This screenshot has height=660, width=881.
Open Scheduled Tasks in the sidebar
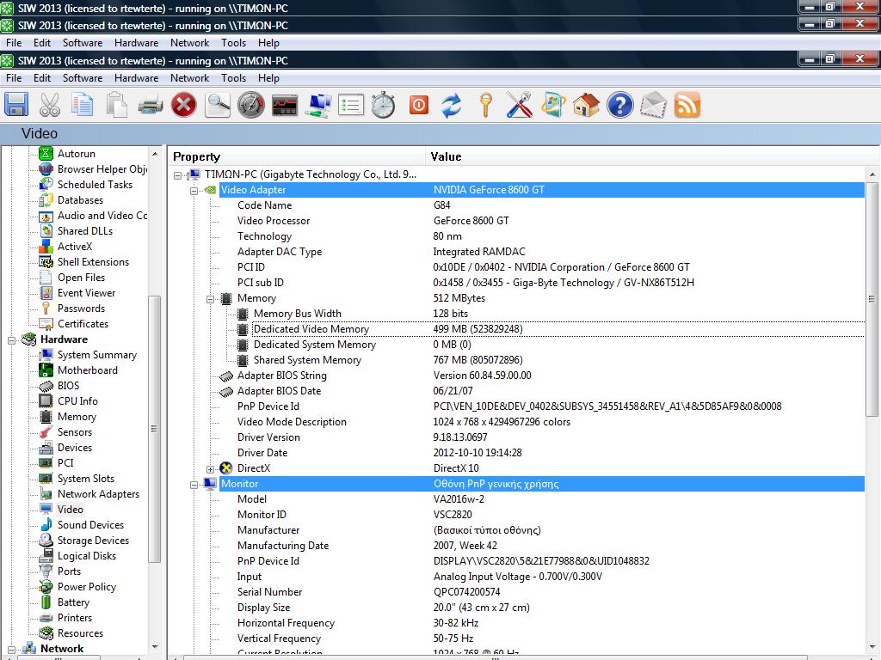tap(95, 184)
